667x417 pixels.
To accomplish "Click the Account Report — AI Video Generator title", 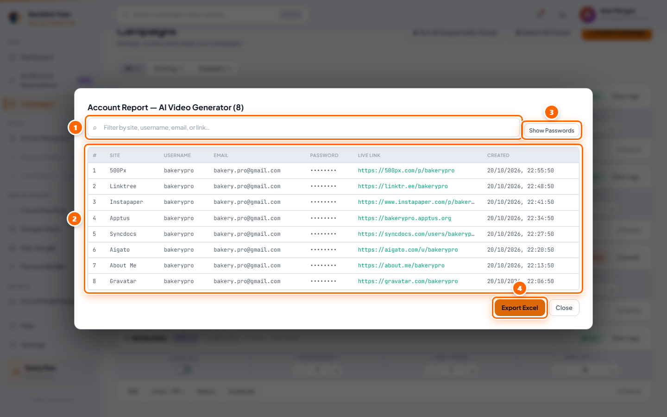I will point(165,107).
